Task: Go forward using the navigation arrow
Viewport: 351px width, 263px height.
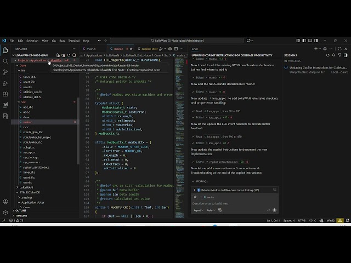Action: pyautogui.click(x=105, y=41)
